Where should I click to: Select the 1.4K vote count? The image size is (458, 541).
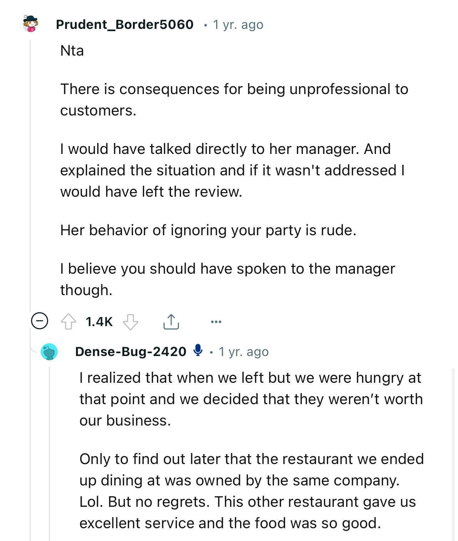point(99,321)
